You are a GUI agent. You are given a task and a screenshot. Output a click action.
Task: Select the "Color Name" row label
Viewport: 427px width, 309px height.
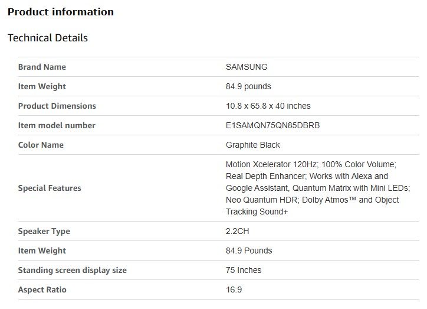41,145
